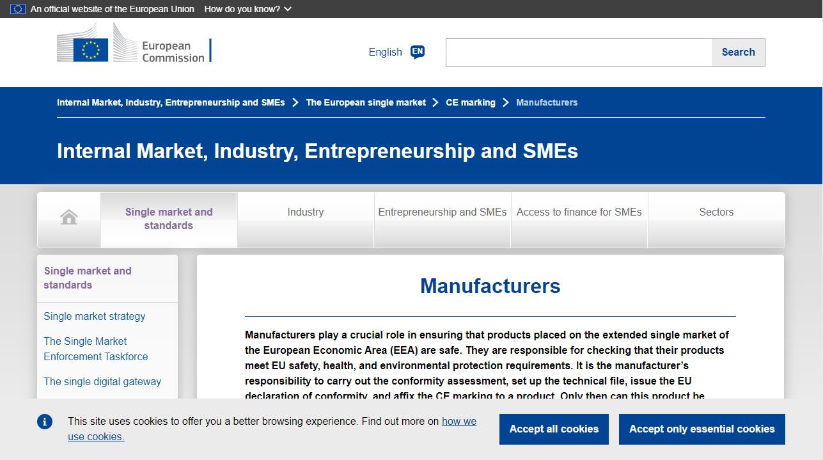Open Single market strategy sidebar link
Screen dimensions: 823x460
pos(94,316)
